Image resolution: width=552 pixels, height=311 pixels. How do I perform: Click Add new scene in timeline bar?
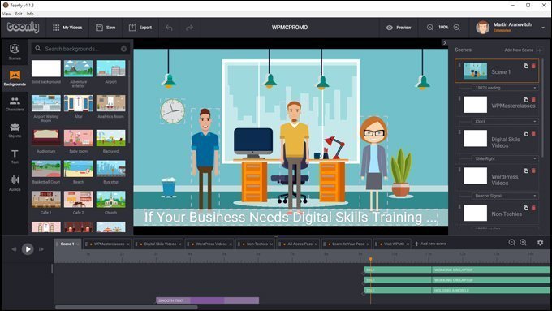430,244
